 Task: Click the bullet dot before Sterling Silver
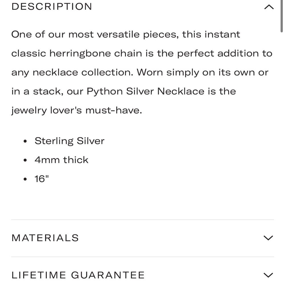click(25, 141)
